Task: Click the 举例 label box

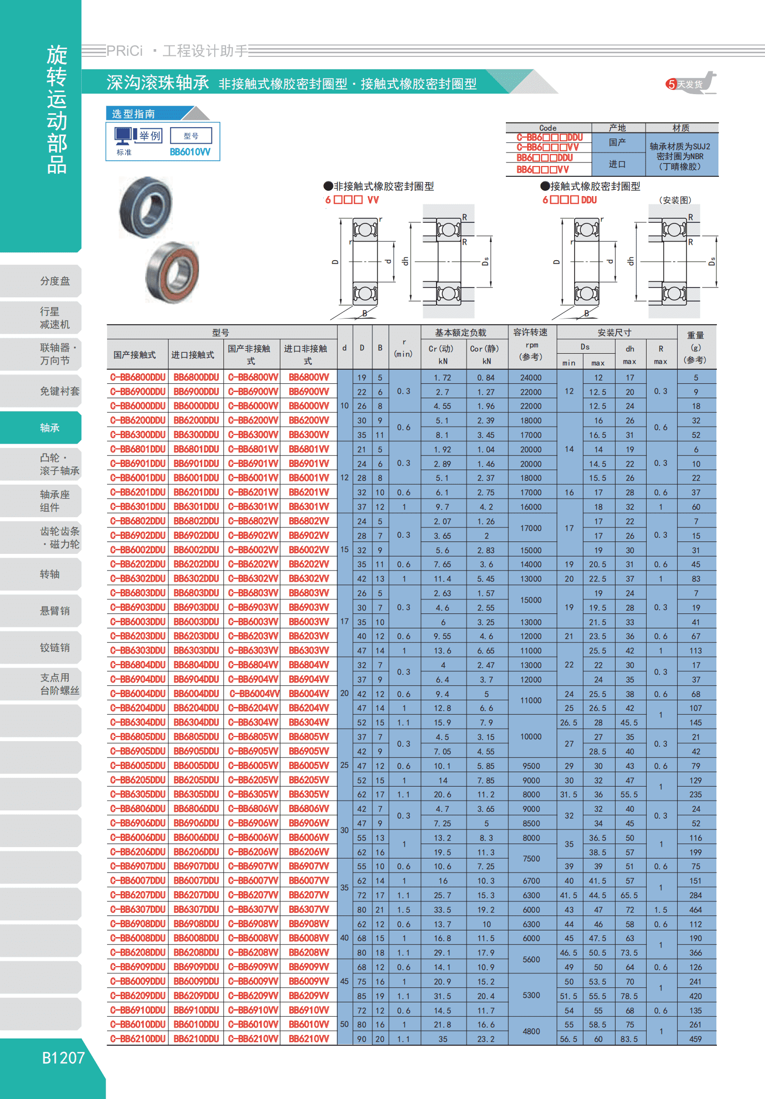Action: pos(151,136)
